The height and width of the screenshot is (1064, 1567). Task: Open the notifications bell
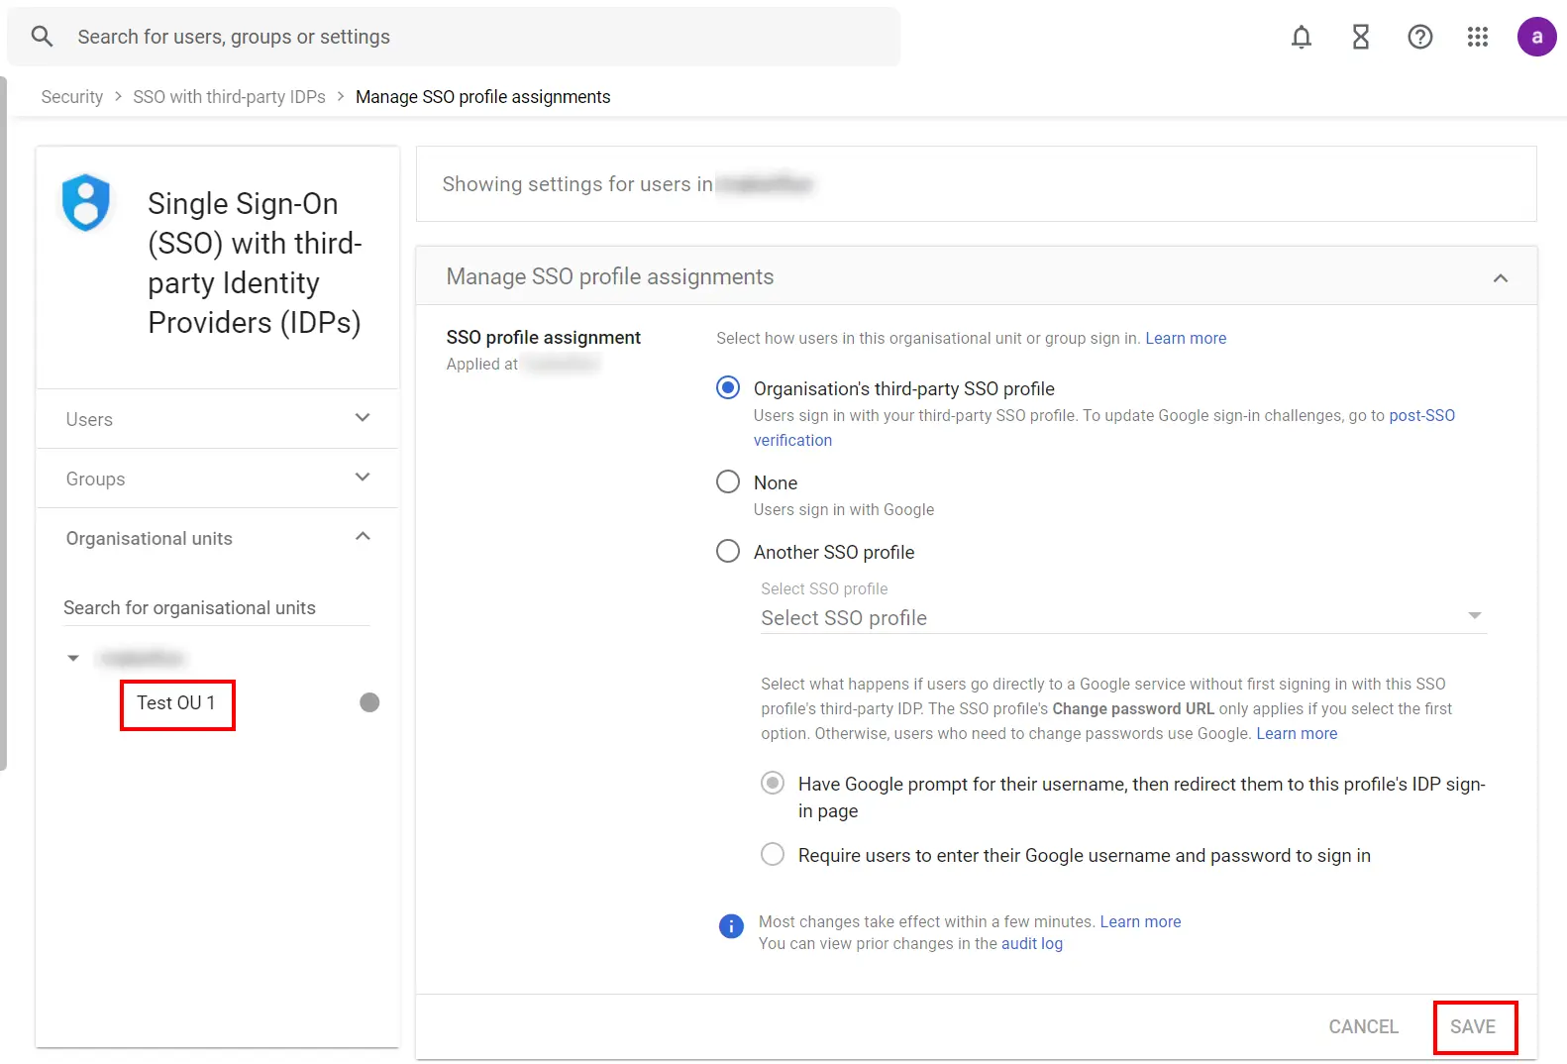coord(1302,37)
